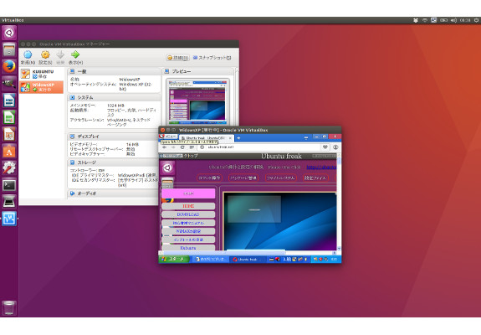Click the Storage (ストレージ) section header
This screenshot has height=335, width=481.
pos(113,162)
